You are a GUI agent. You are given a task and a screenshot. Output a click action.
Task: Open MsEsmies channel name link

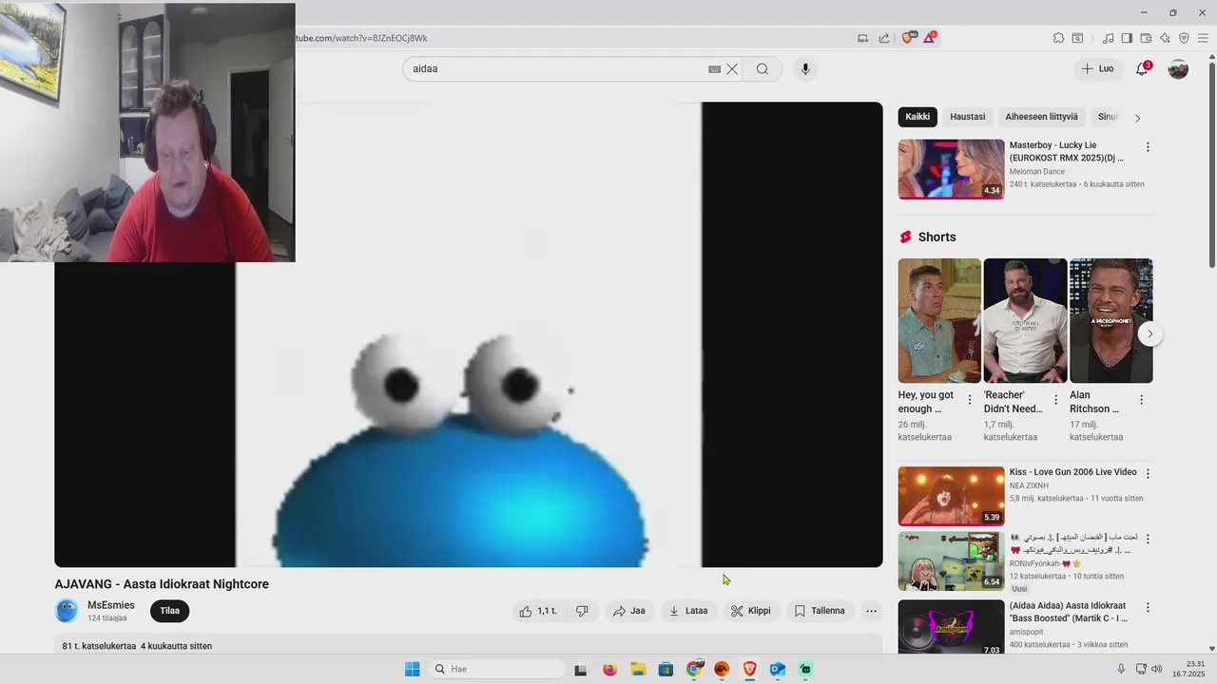111,605
